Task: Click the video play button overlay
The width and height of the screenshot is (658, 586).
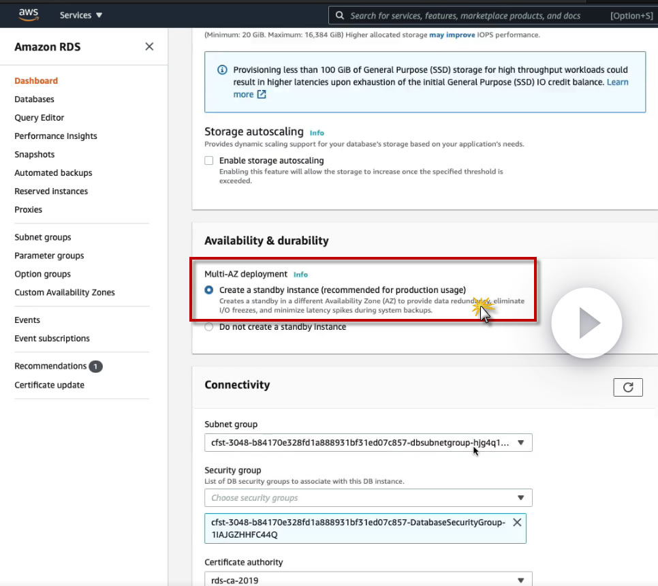Action: pyautogui.click(x=586, y=323)
